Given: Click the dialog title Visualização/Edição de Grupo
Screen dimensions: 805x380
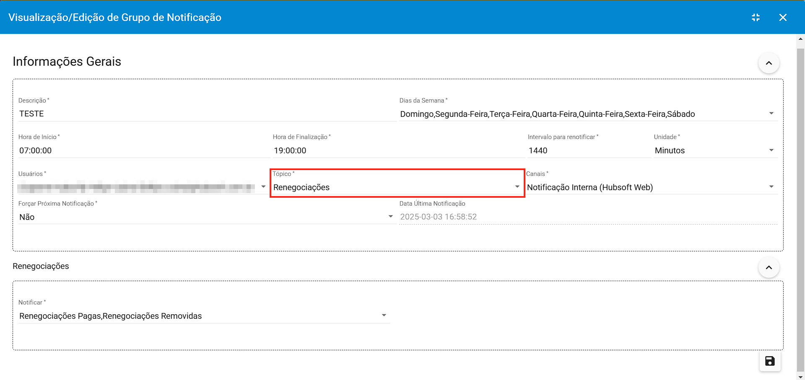Looking at the screenshot, I should pyautogui.click(x=115, y=17).
